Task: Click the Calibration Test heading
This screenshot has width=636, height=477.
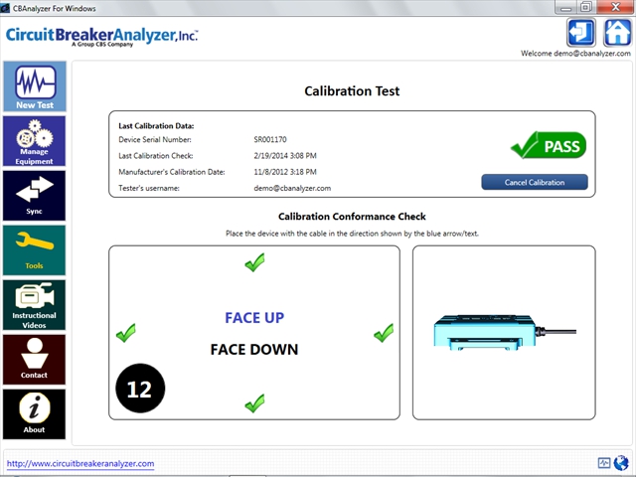Action: tap(352, 90)
